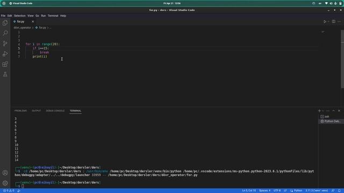Open the Go menu
The image size is (344, 193).
[37, 16]
